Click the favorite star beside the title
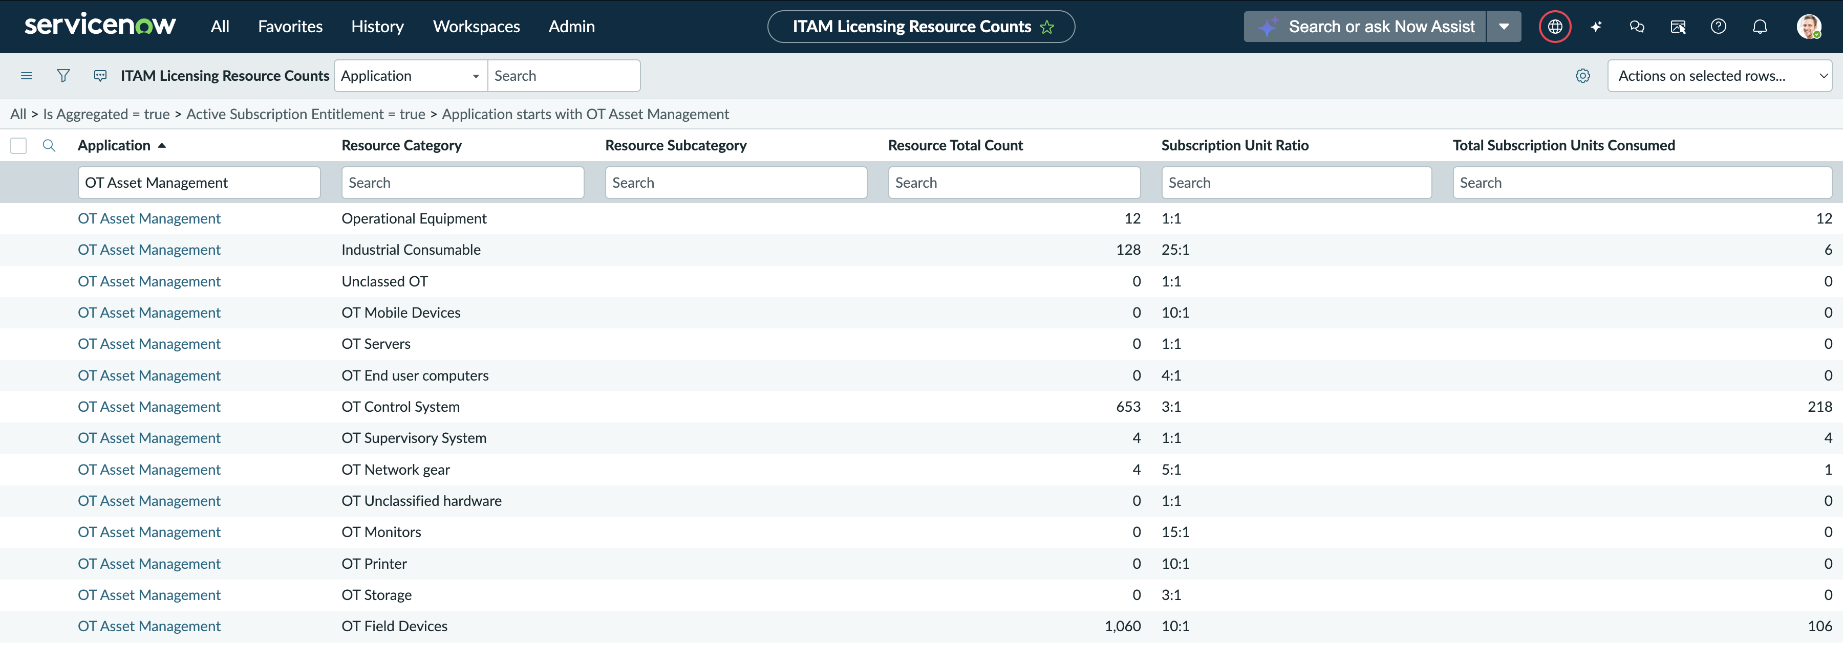This screenshot has width=1843, height=666. coord(1047,27)
